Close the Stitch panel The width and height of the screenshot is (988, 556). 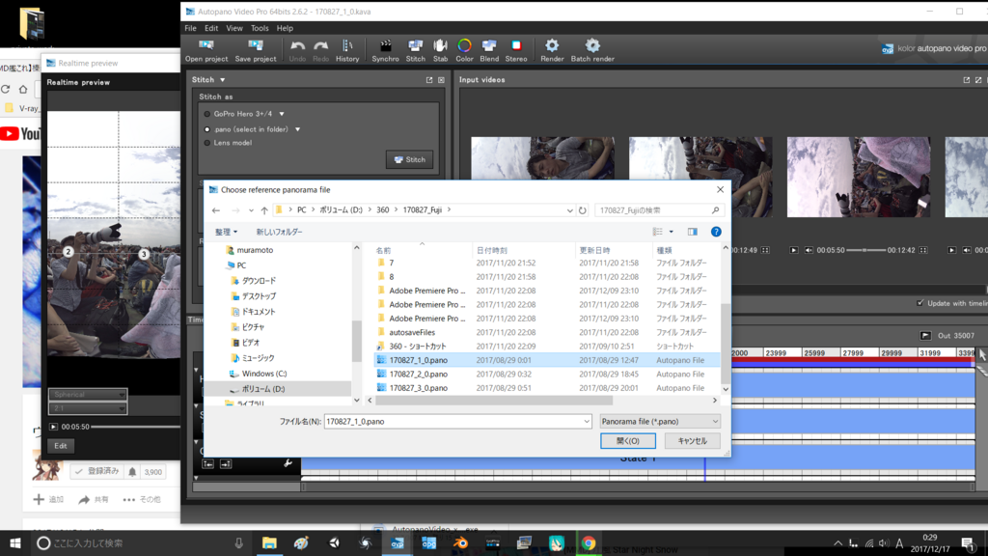(x=441, y=80)
